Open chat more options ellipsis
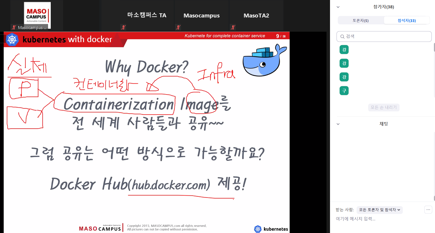 (x=428, y=210)
